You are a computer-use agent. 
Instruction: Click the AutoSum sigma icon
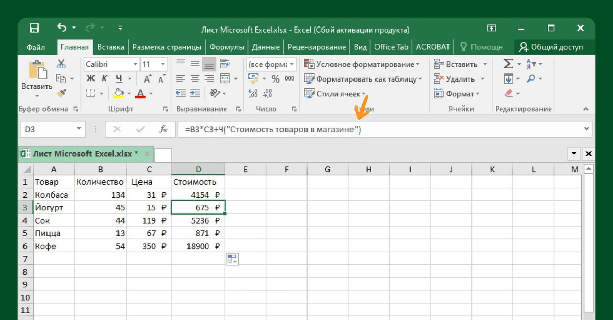(508, 64)
